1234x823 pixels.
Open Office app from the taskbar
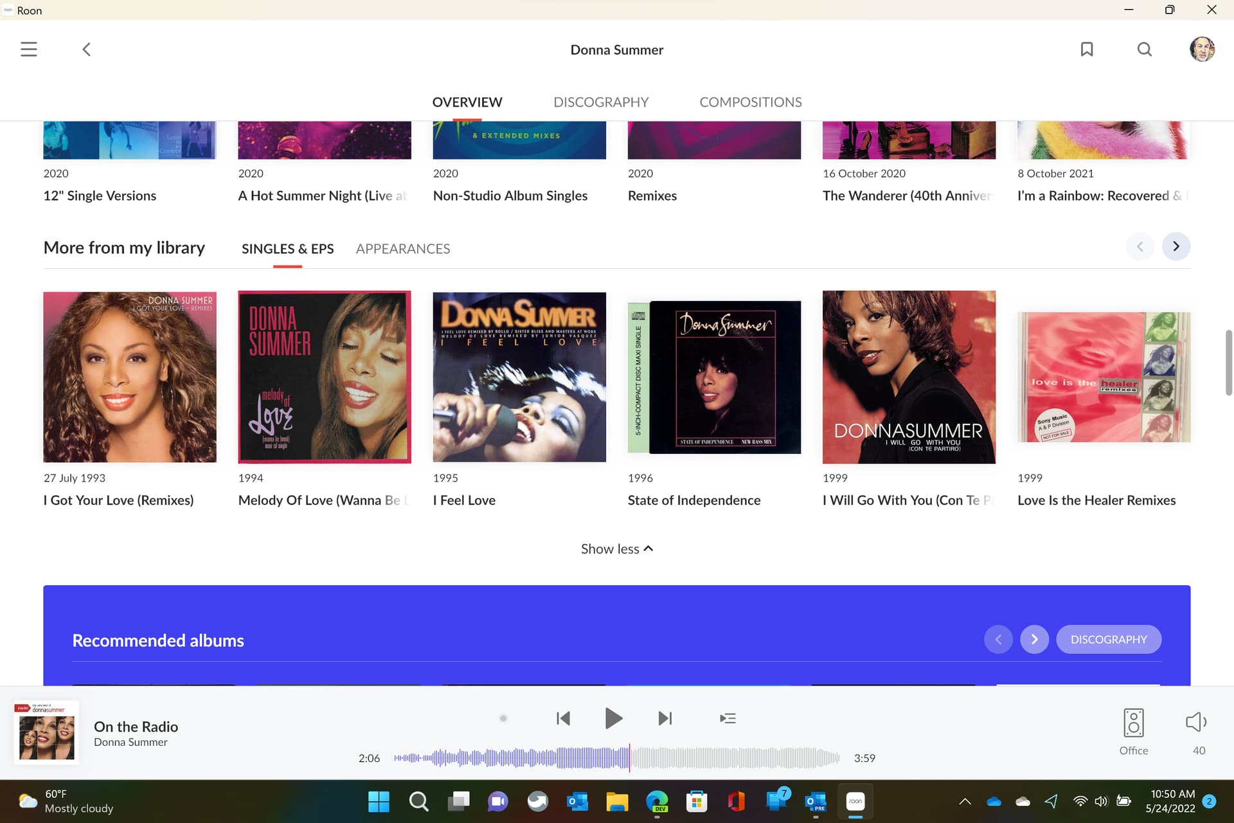(737, 801)
